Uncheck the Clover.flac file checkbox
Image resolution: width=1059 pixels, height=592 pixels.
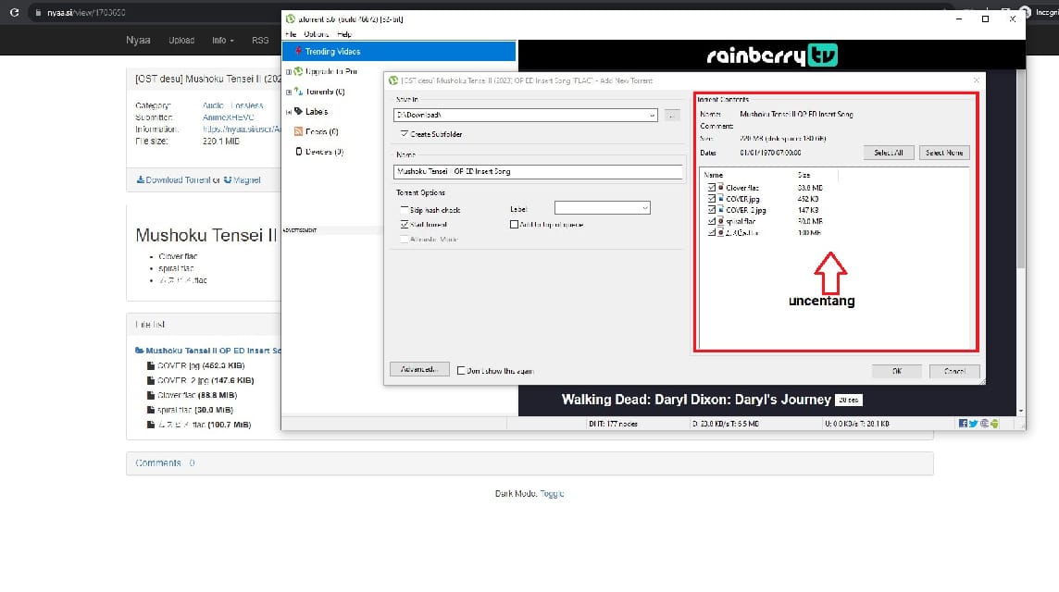click(711, 188)
